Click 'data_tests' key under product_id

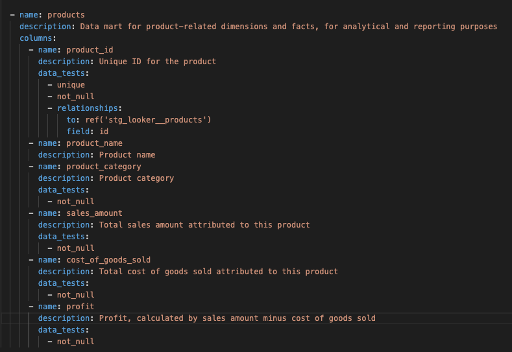62,73
